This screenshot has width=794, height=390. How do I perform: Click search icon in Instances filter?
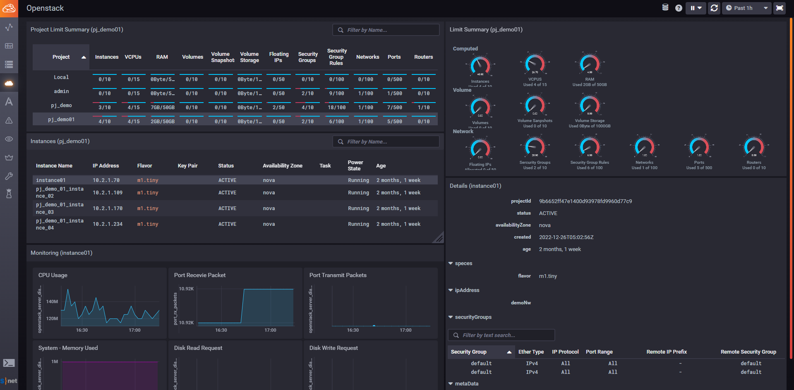tap(341, 141)
